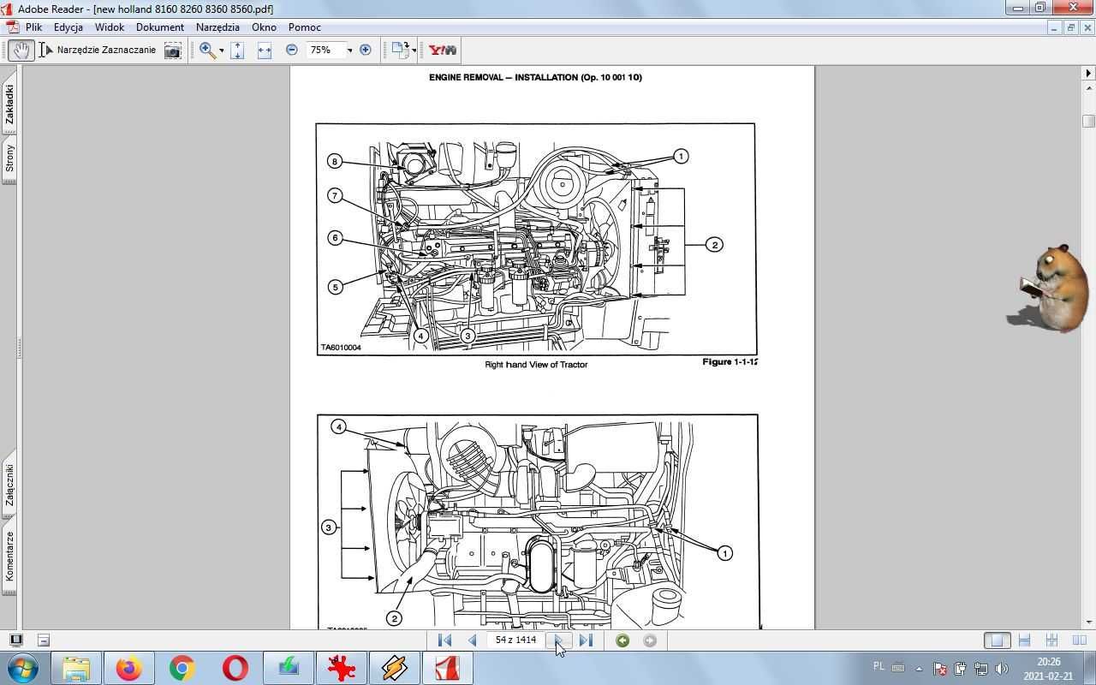Open the Pomoc menu
1096x685 pixels.
click(305, 27)
